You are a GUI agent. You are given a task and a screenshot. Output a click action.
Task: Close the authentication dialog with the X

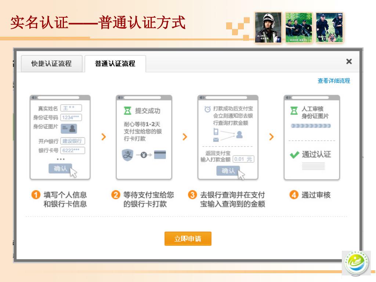(x=349, y=62)
